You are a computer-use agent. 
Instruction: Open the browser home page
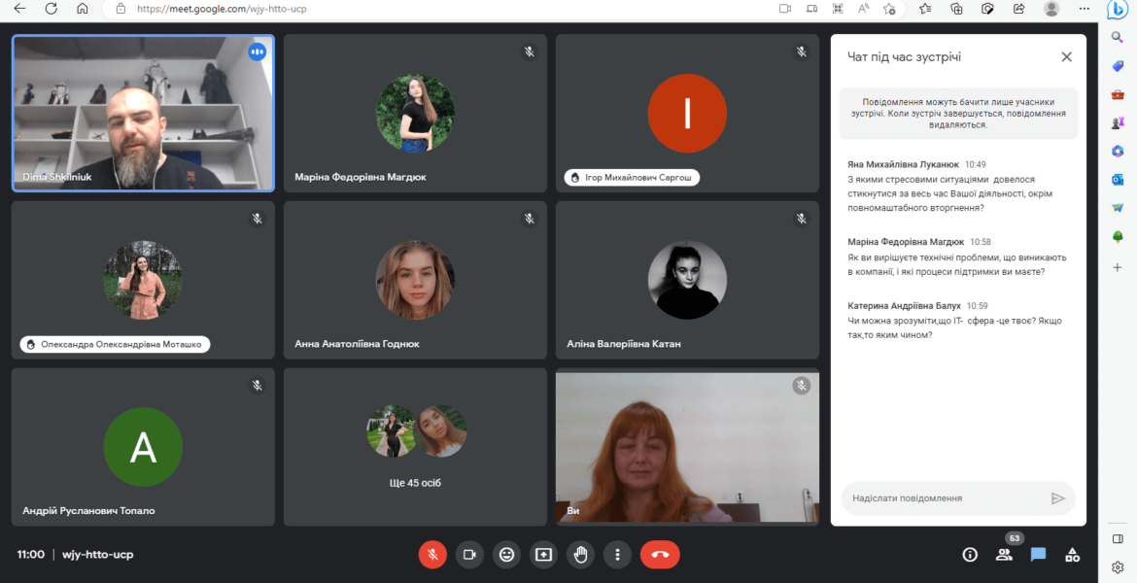point(82,9)
